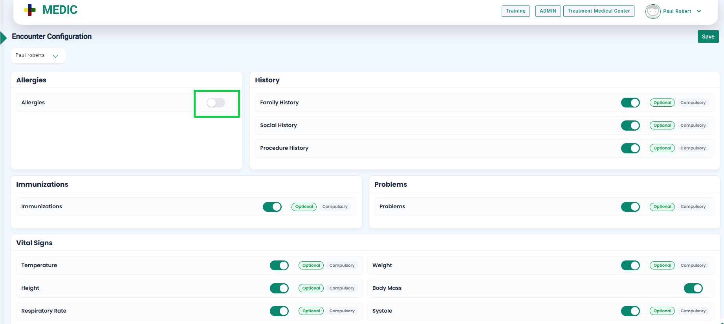
Task: Toggle off the Systole switch
Action: (630, 311)
